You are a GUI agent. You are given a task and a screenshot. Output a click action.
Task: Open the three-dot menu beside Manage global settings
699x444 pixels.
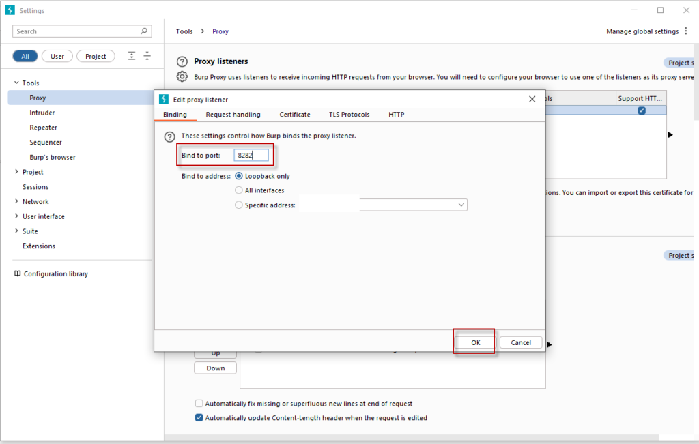point(687,31)
